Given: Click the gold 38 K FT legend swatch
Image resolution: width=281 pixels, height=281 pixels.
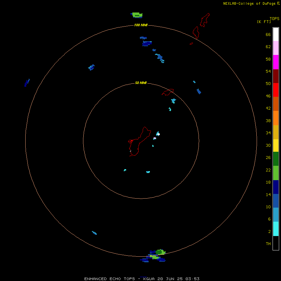Looking at the screenshot, I should click(x=276, y=132).
